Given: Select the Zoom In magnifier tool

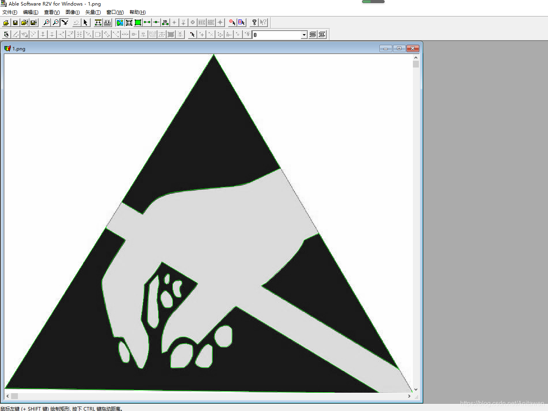Looking at the screenshot, I should click(x=46, y=23).
